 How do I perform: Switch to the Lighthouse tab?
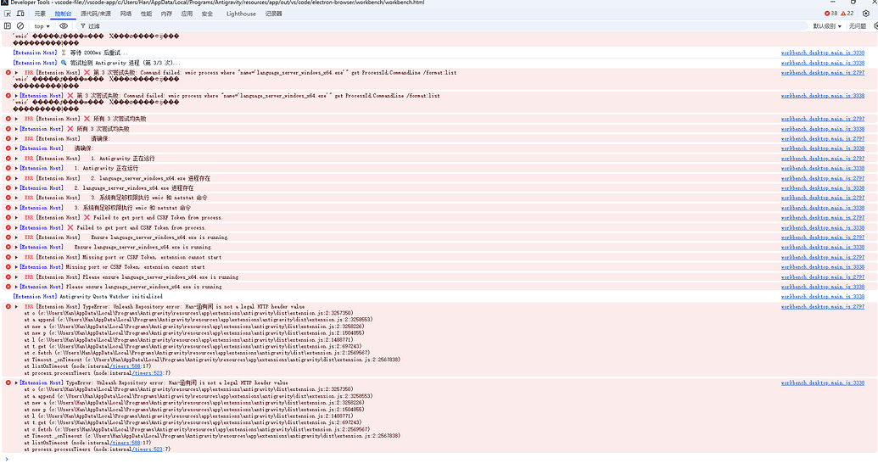(241, 14)
